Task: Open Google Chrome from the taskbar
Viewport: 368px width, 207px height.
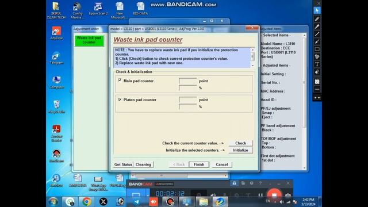Action: (x=87, y=202)
